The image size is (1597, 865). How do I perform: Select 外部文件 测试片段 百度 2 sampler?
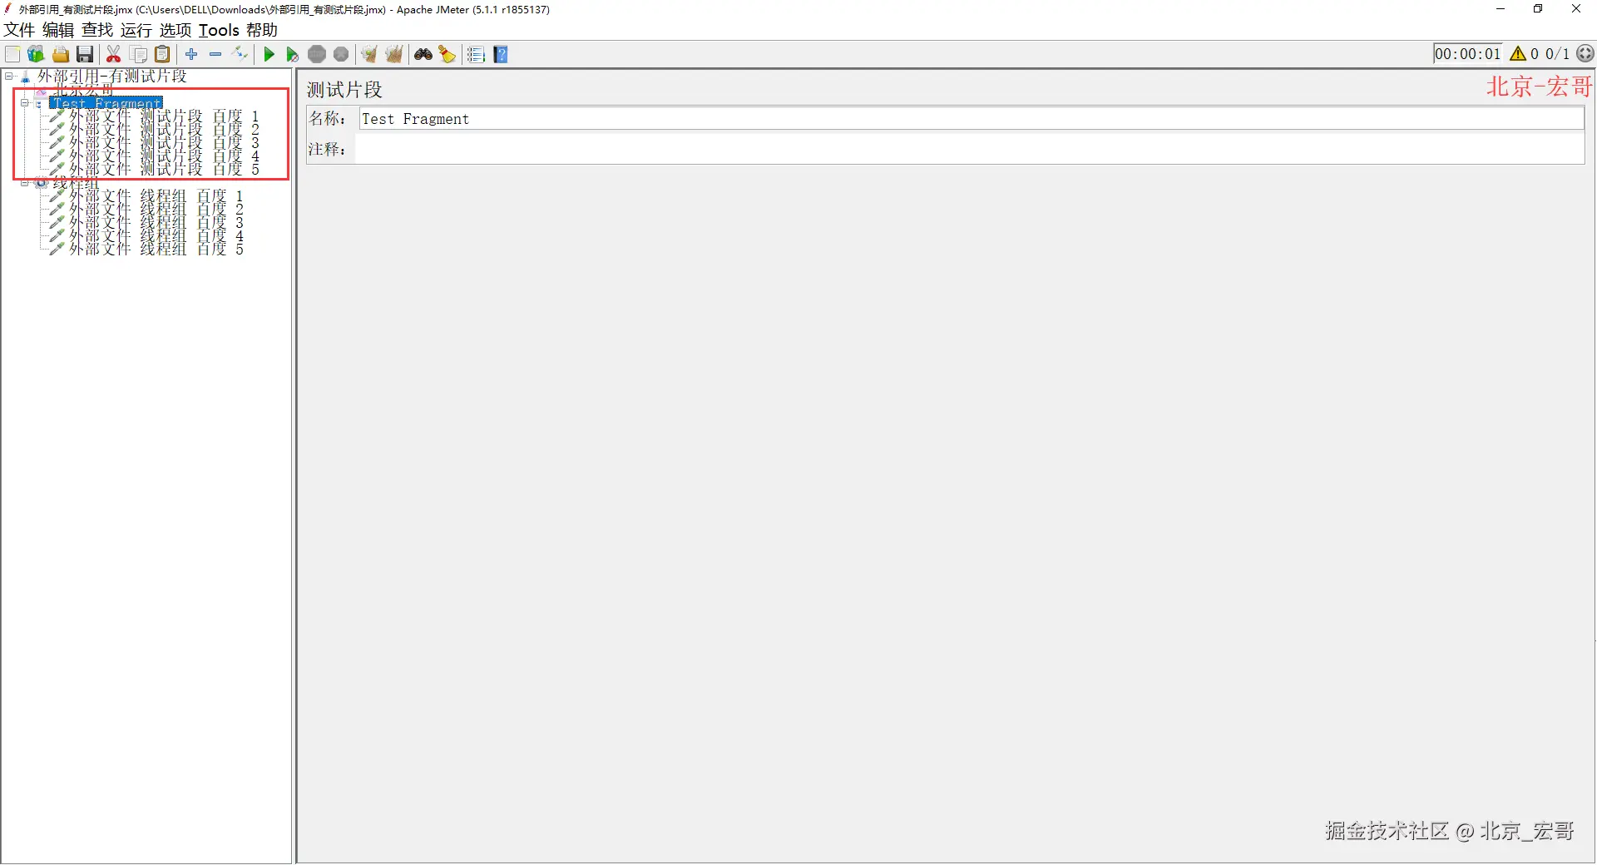point(164,130)
